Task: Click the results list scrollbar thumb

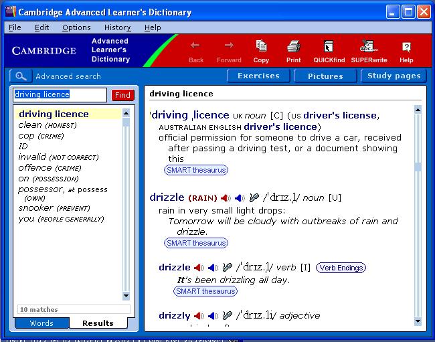Action: coord(126,122)
